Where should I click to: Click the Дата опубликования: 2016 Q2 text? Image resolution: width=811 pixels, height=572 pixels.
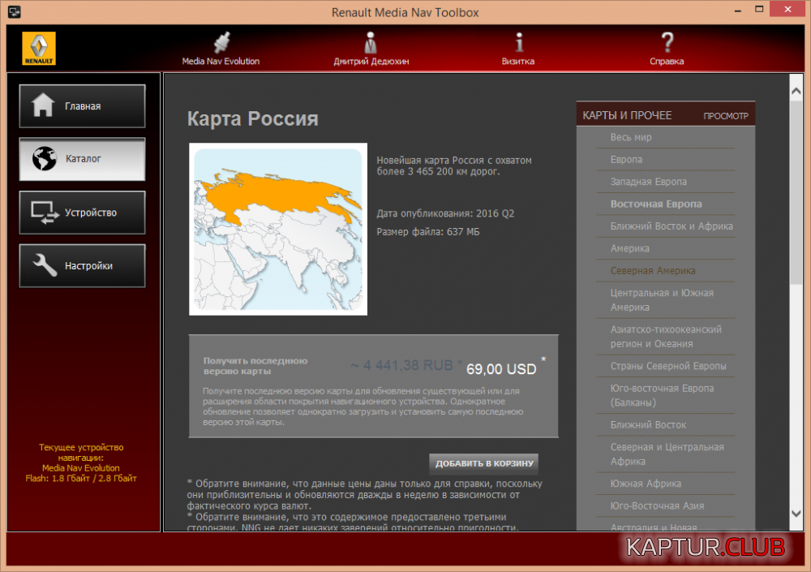click(x=445, y=213)
